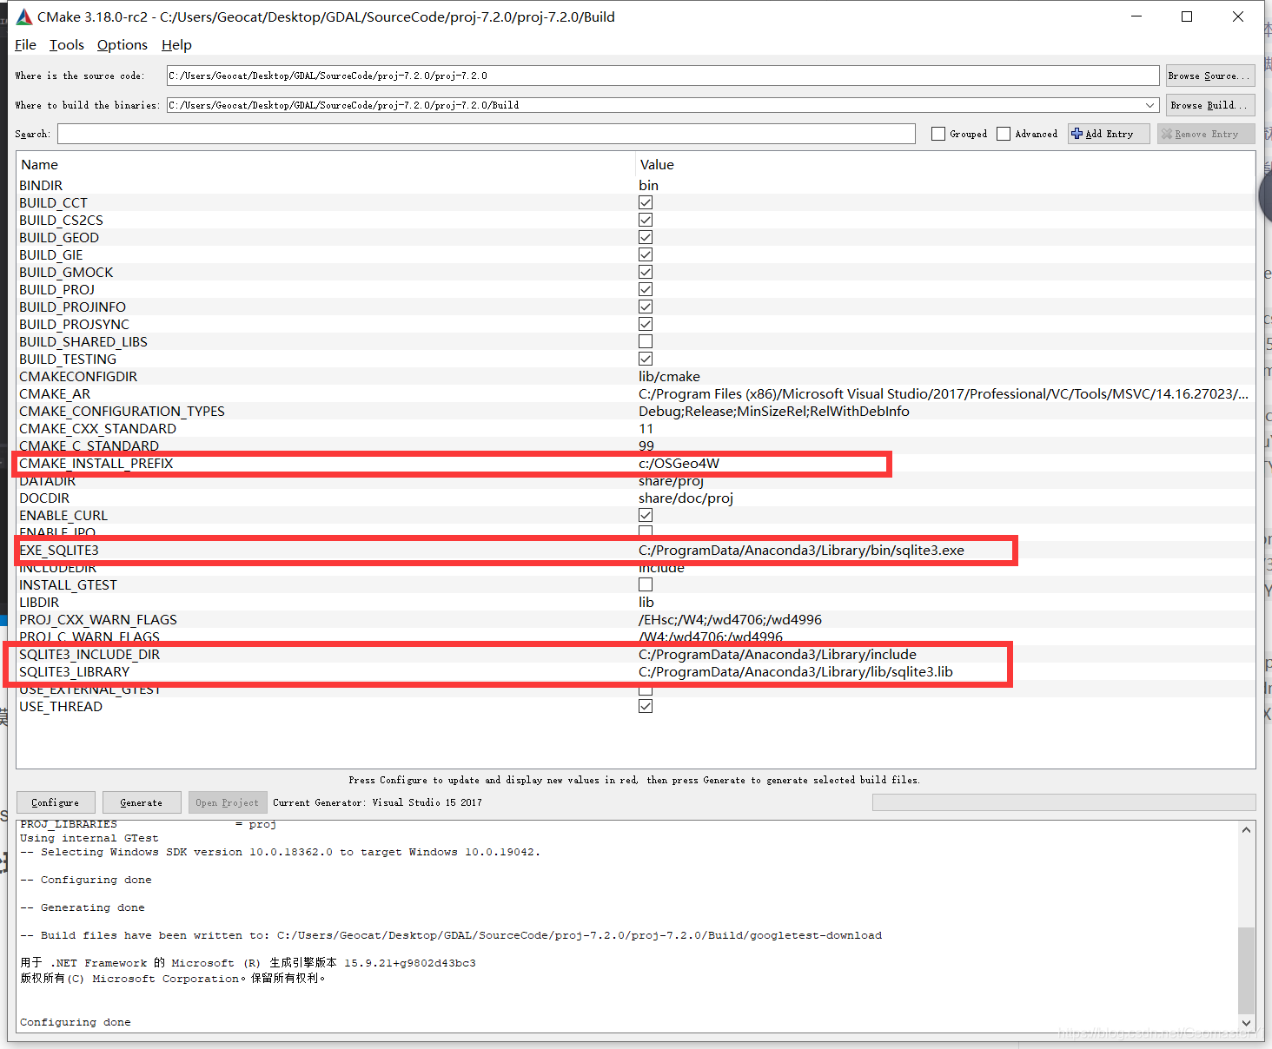Open the Tools menu
Image resolution: width=1272 pixels, height=1049 pixels.
67,45
